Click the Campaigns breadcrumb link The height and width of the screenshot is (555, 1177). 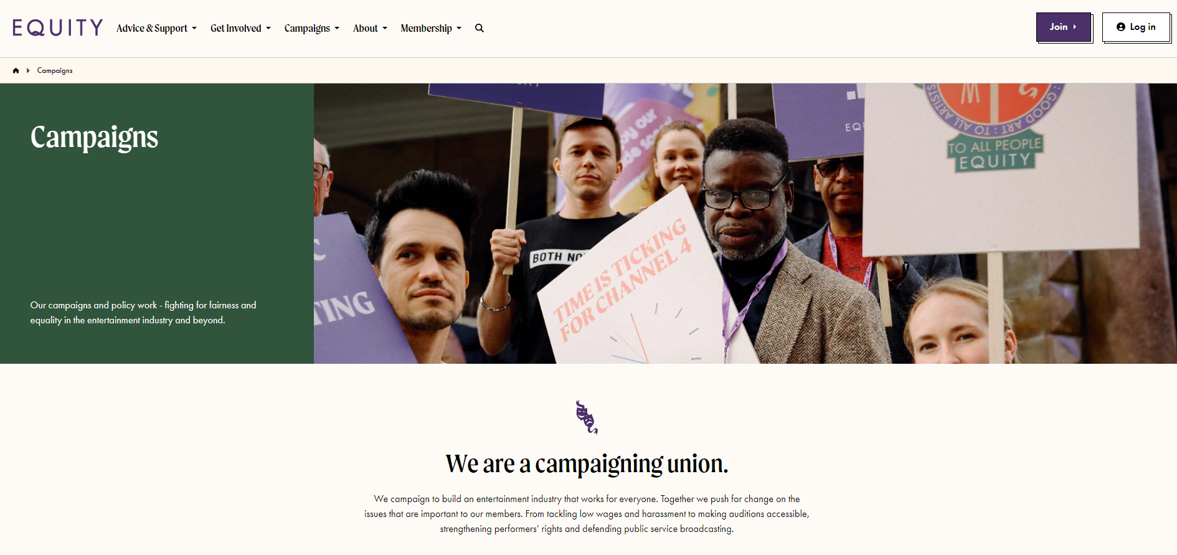point(55,70)
